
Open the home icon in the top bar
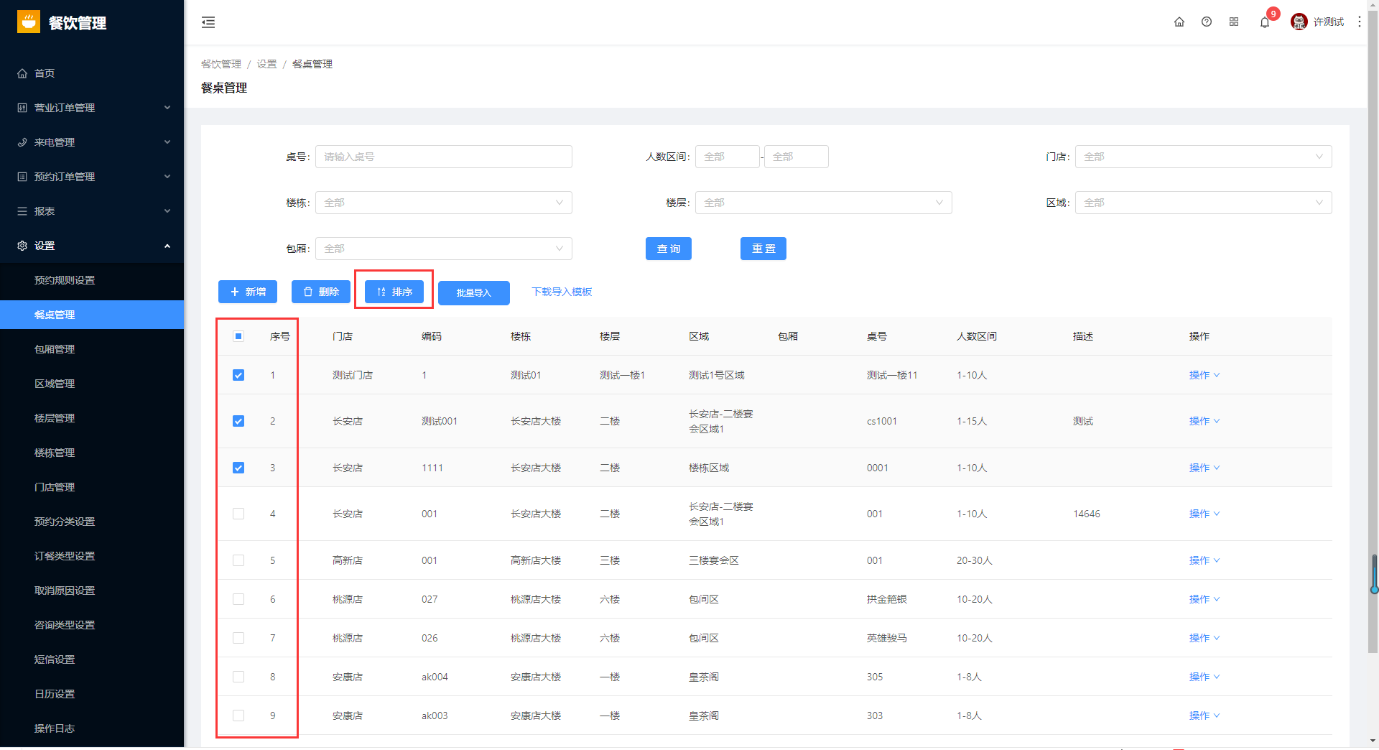click(1179, 22)
